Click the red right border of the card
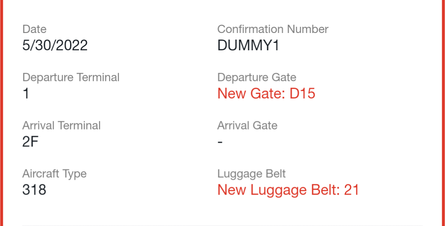This screenshot has height=226, width=445. (443, 113)
